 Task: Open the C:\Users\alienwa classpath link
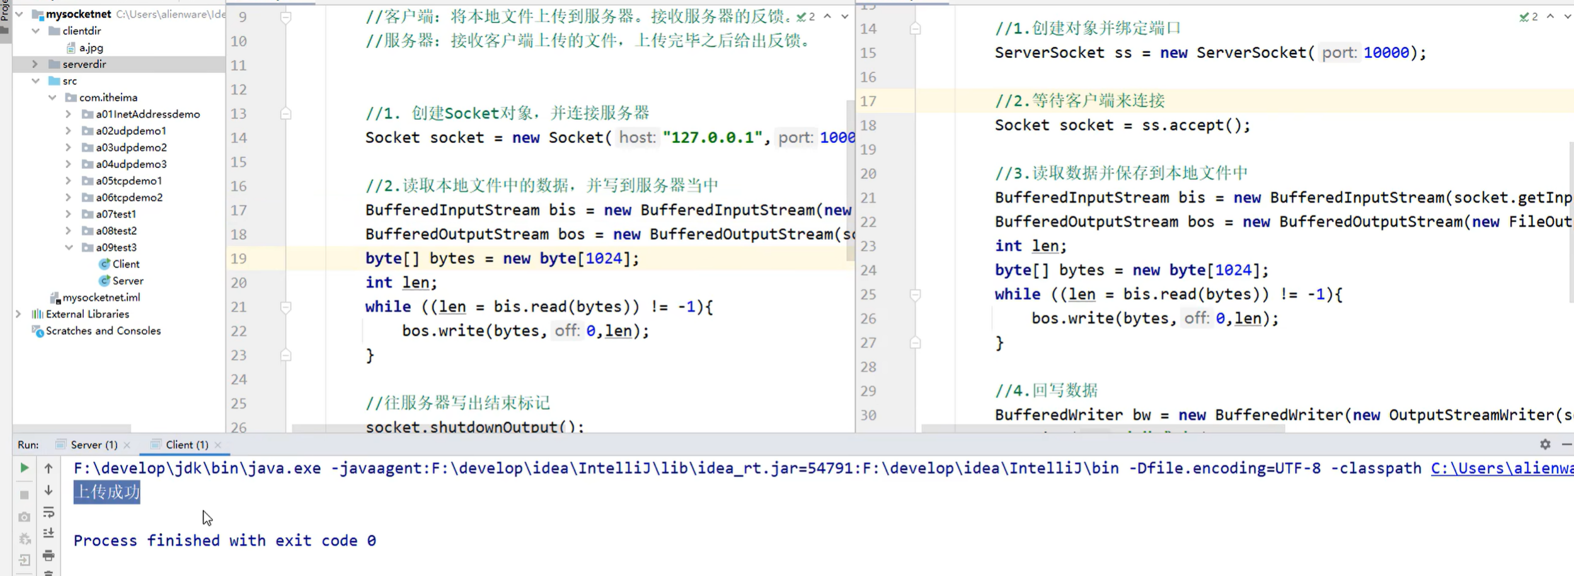point(1502,468)
